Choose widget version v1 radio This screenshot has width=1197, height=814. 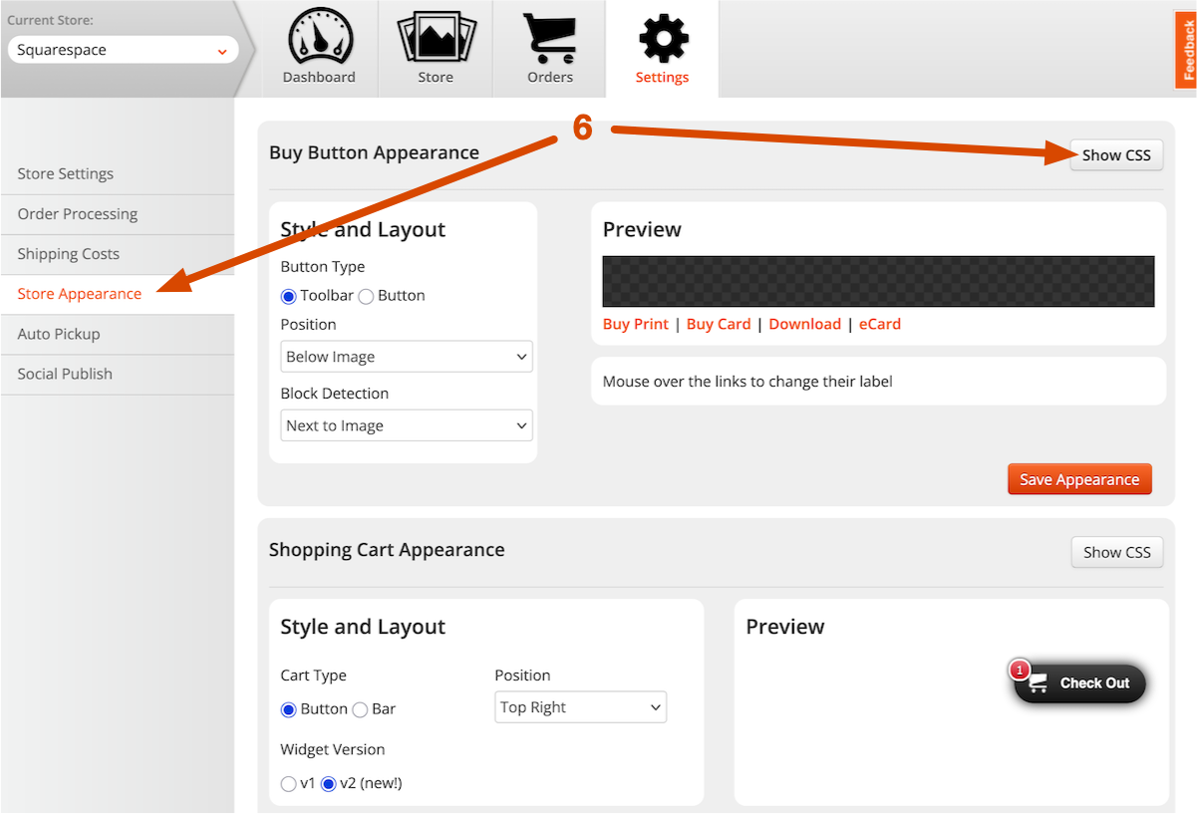[289, 784]
